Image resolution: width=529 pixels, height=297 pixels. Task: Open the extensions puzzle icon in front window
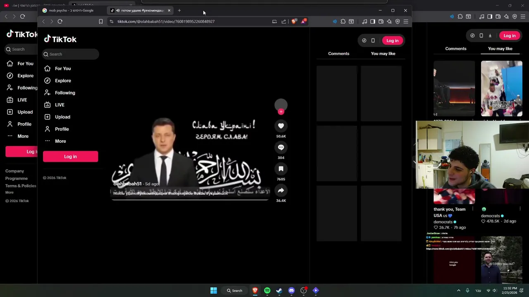(x=343, y=21)
